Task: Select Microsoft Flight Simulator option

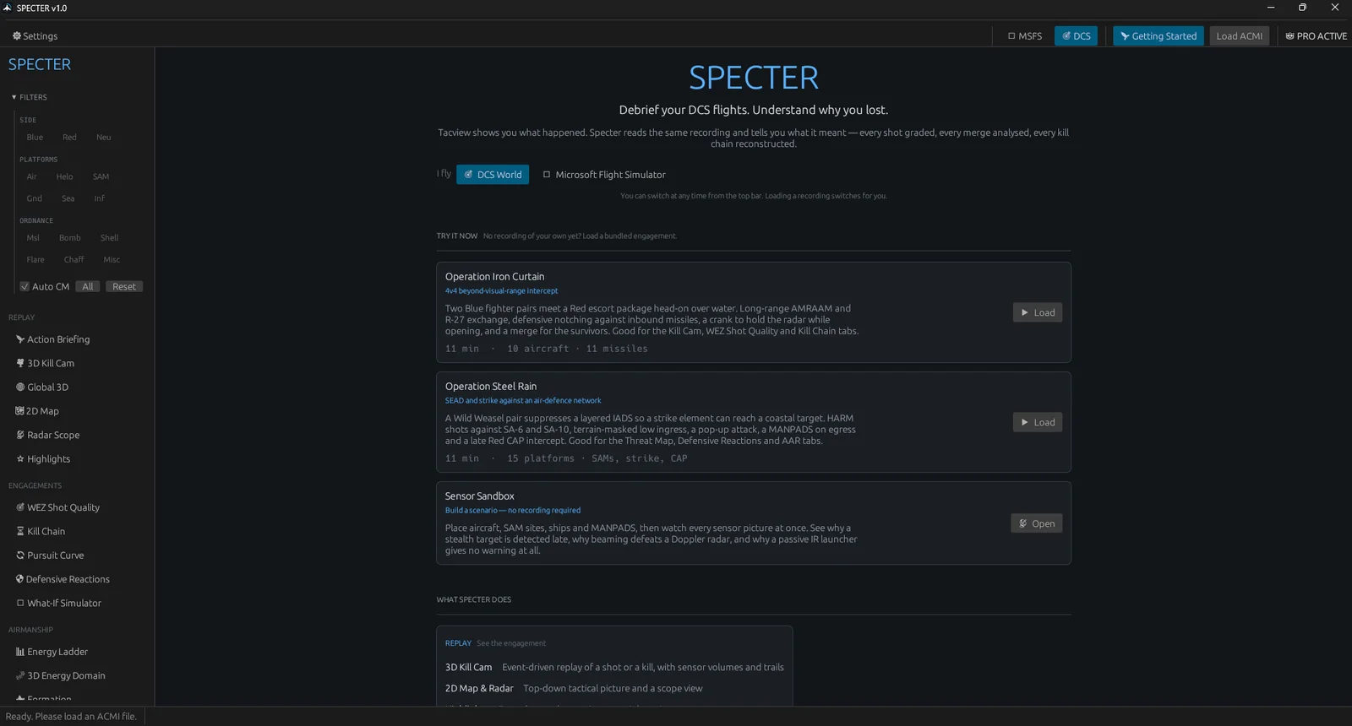Action: [x=604, y=175]
